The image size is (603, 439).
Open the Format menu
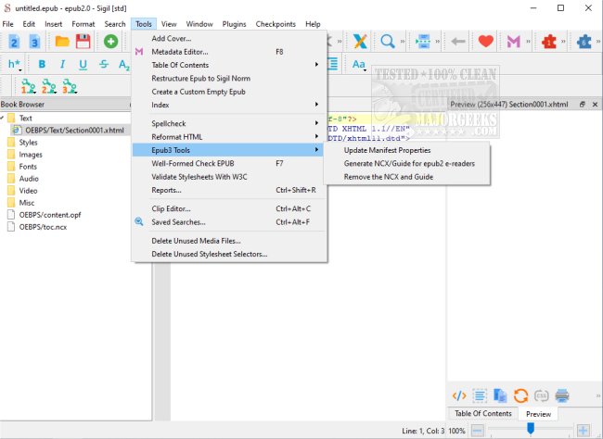point(83,24)
